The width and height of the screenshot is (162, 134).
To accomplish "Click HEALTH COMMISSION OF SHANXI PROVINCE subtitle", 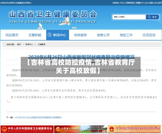I will click(52, 22).
